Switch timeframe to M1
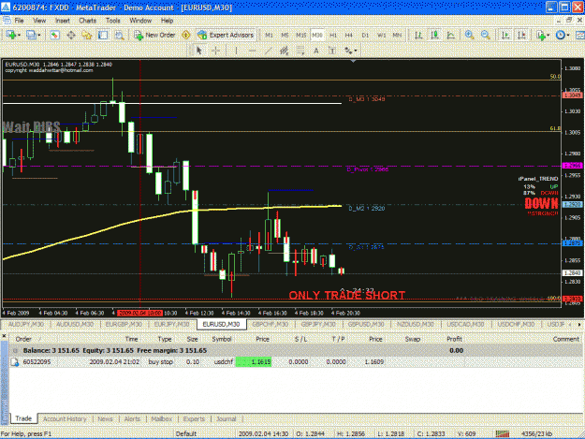 (269, 35)
